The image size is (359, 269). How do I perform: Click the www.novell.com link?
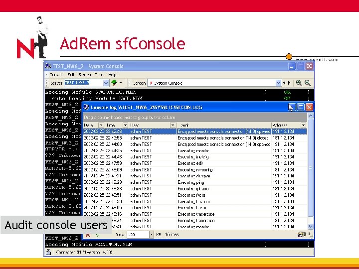(x=317, y=60)
